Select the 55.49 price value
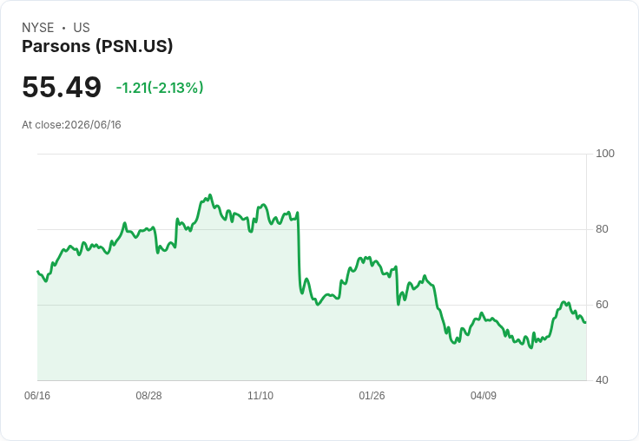The width and height of the screenshot is (639, 441). click(x=62, y=87)
